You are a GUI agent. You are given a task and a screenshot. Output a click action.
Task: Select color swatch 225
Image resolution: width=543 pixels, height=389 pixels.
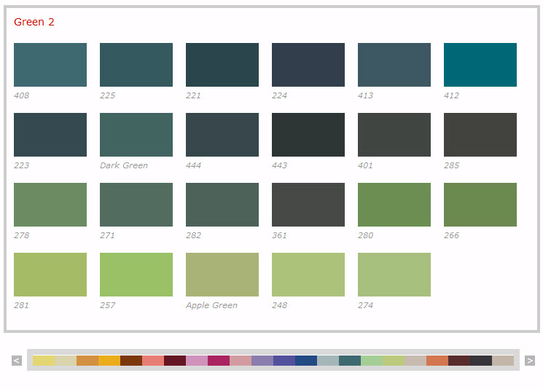point(136,65)
